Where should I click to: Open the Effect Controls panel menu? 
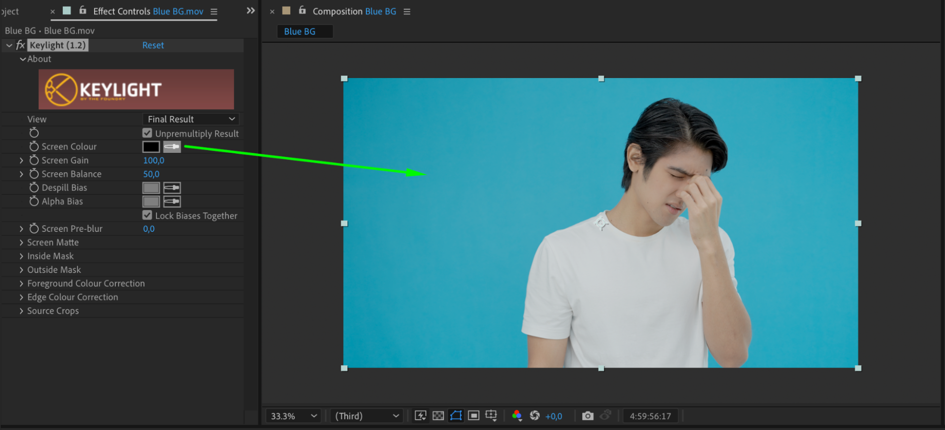(x=214, y=12)
